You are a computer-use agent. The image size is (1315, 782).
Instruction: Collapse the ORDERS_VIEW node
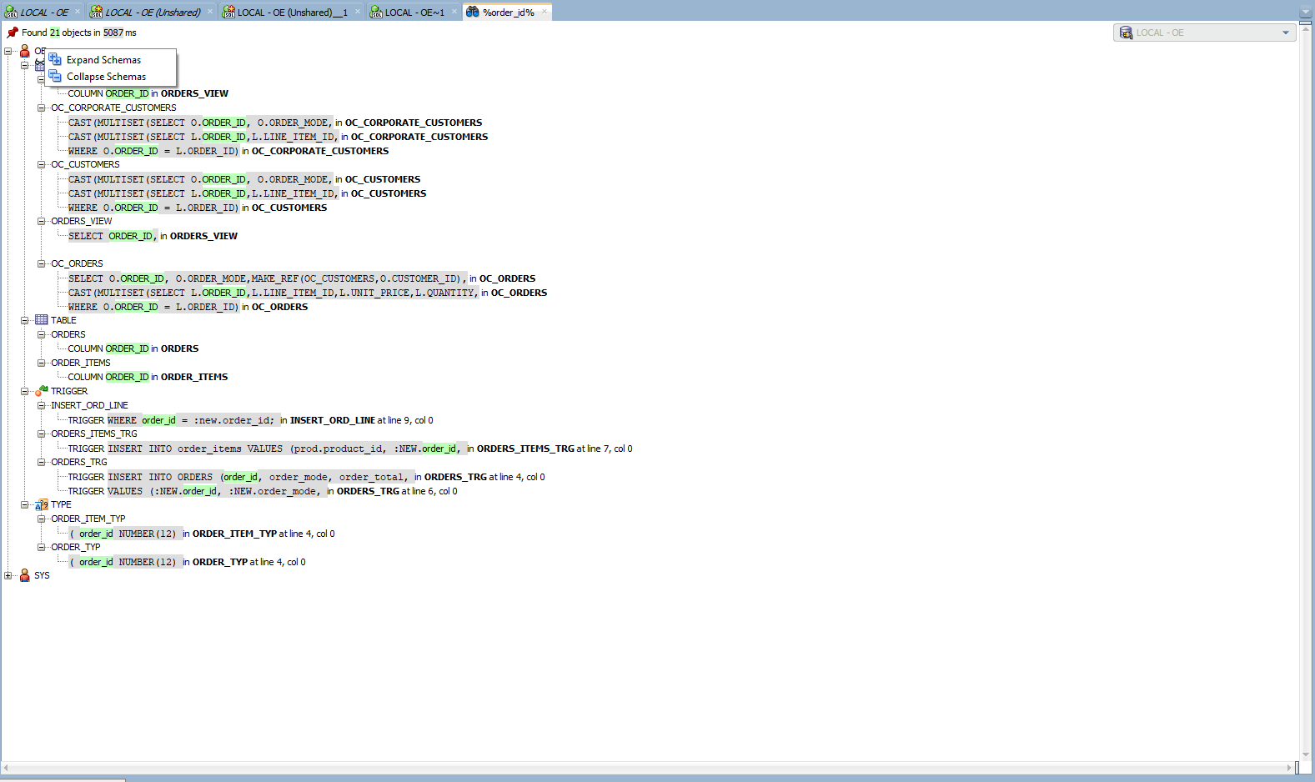point(41,221)
